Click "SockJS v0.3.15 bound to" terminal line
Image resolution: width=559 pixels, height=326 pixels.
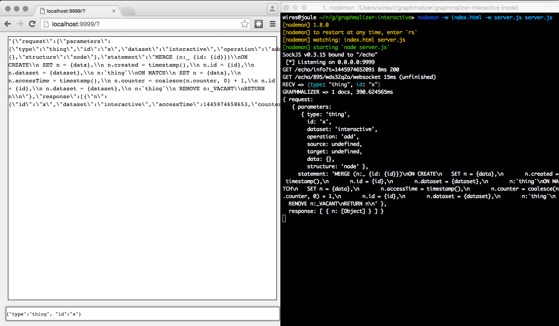(x=330, y=55)
